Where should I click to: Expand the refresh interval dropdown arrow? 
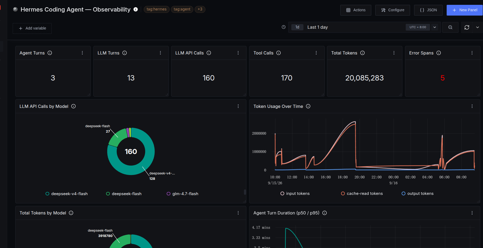click(478, 27)
